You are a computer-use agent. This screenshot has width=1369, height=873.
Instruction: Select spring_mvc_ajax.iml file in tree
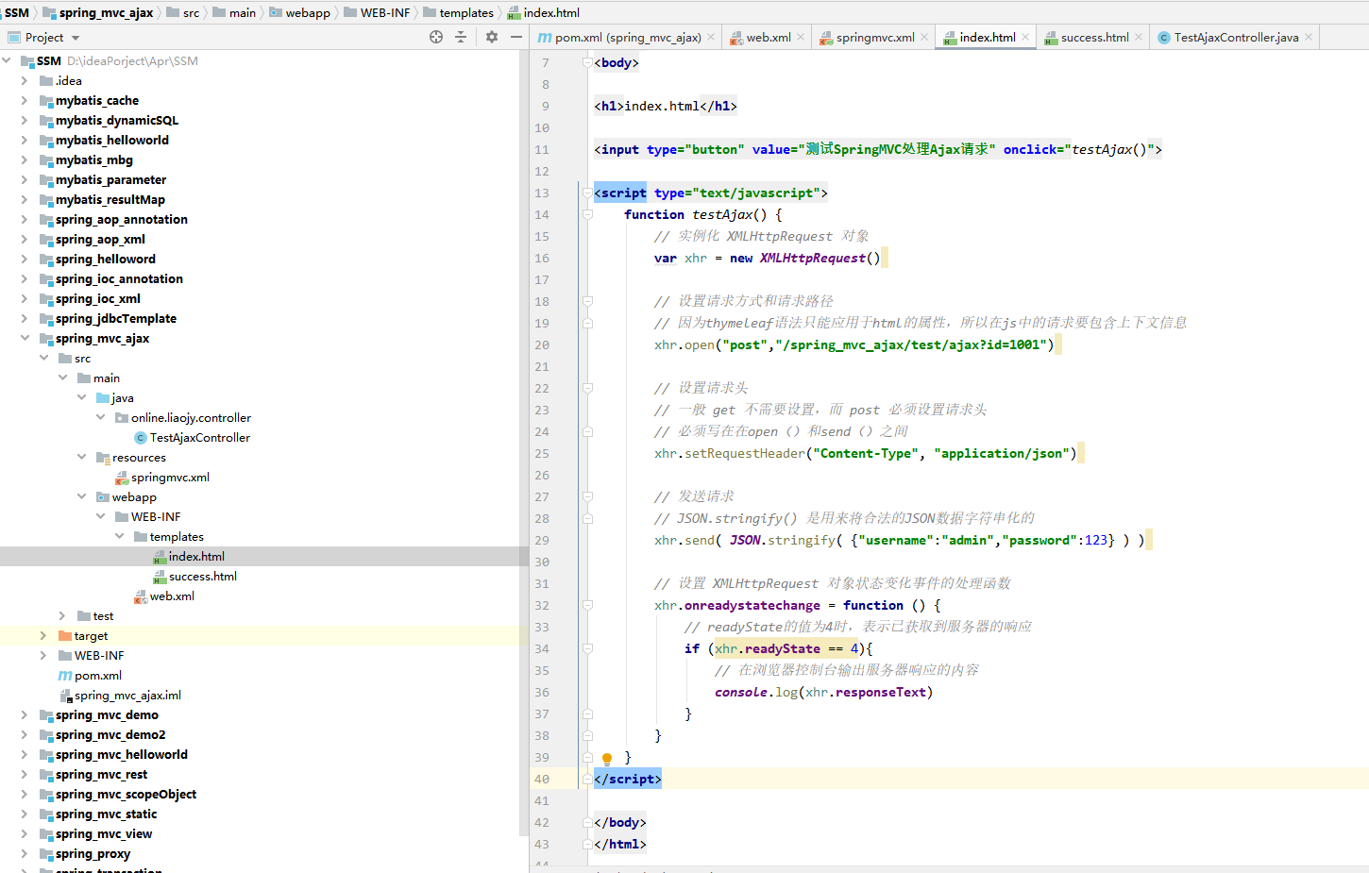tap(120, 695)
